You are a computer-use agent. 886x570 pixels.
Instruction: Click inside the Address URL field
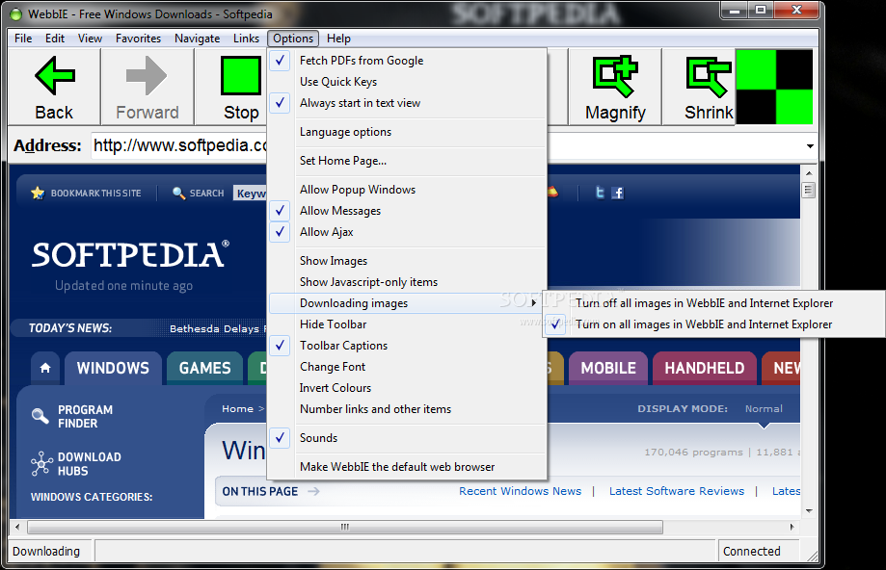click(x=179, y=145)
